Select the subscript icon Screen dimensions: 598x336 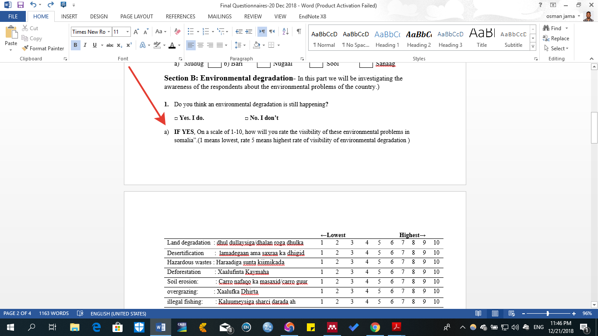coord(119,45)
